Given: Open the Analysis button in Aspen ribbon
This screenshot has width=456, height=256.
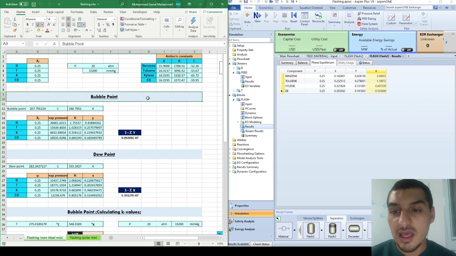Looking at the screenshot, I should tap(349, 18).
